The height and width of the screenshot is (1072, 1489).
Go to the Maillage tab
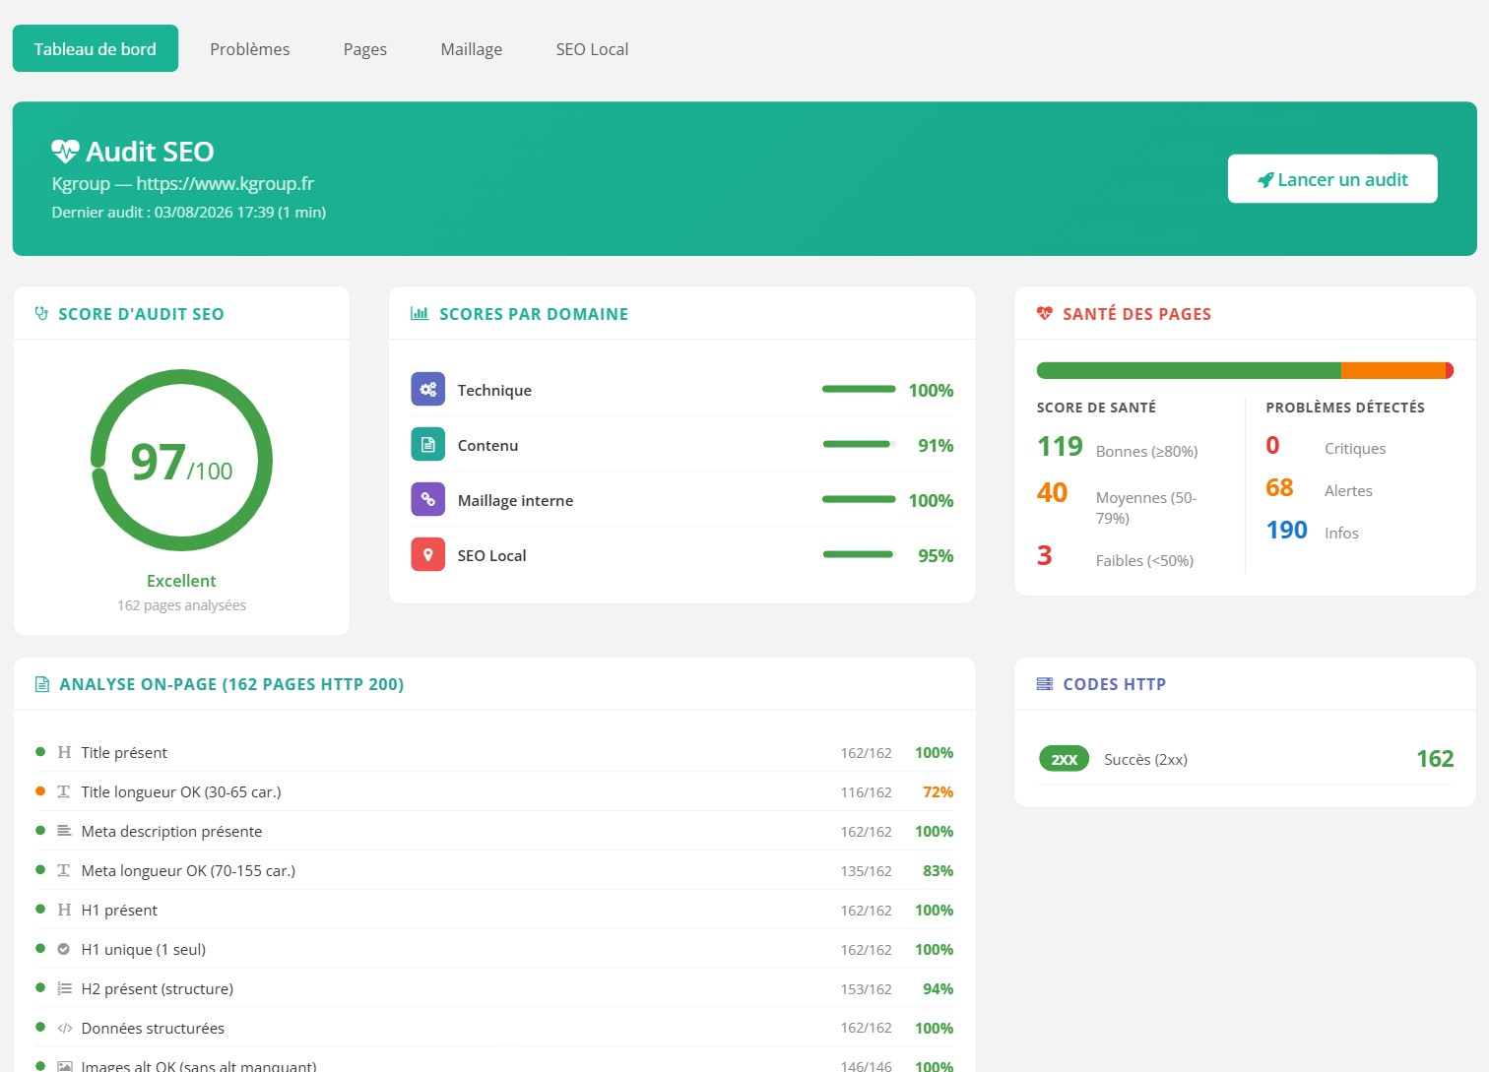471,48
